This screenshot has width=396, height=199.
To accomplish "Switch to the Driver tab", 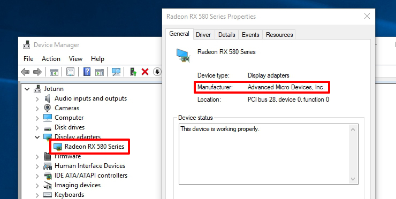I will pos(203,35).
